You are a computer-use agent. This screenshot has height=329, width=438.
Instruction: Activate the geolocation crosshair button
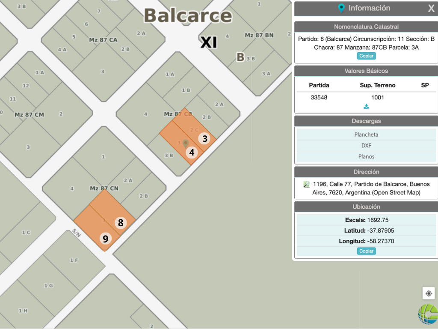[429, 293]
